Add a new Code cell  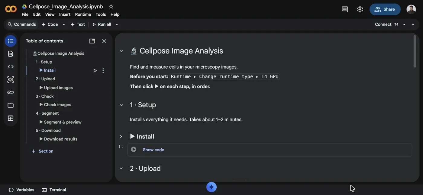point(50,24)
